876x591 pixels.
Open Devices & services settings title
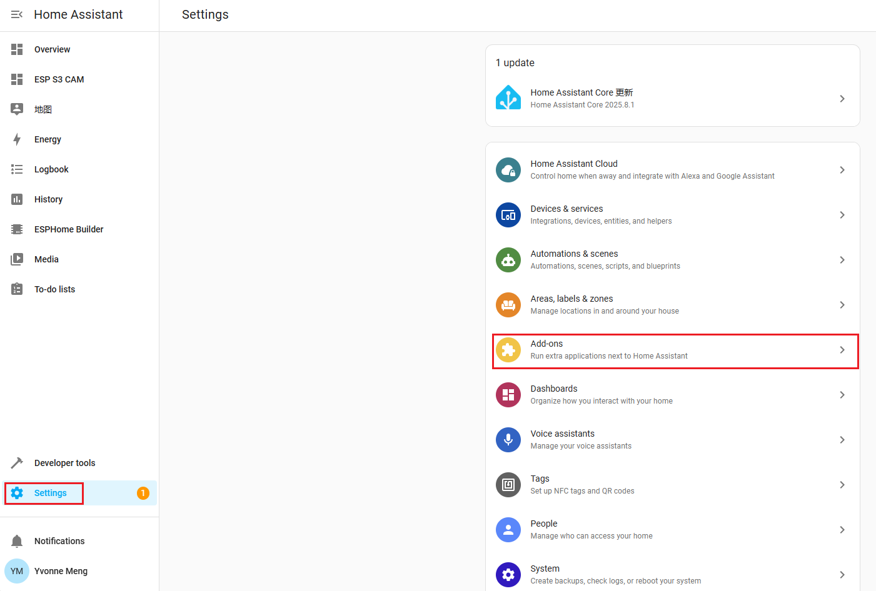point(566,209)
